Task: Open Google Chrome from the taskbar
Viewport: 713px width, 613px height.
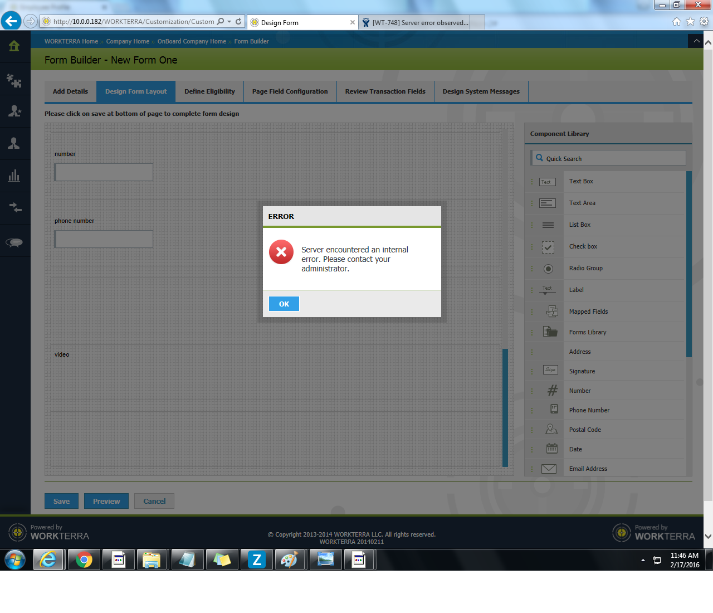Action: [x=84, y=560]
